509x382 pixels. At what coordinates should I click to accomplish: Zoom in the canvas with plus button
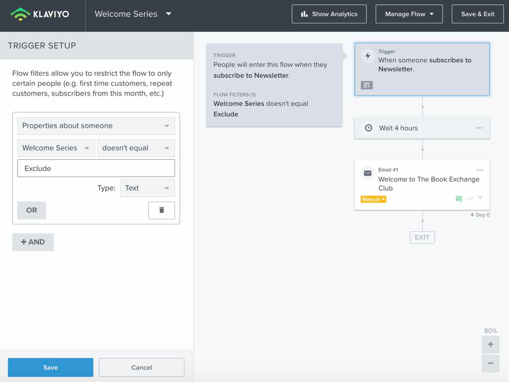tap(491, 345)
